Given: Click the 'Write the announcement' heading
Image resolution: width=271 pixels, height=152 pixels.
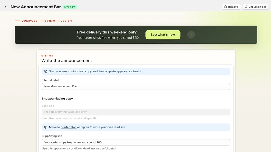Looking at the screenshot, I should point(66,61).
